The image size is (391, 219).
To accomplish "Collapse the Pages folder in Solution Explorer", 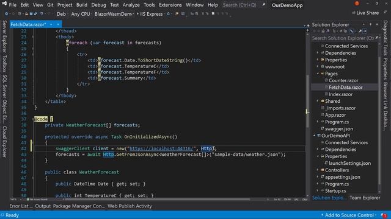I will tap(318, 74).
